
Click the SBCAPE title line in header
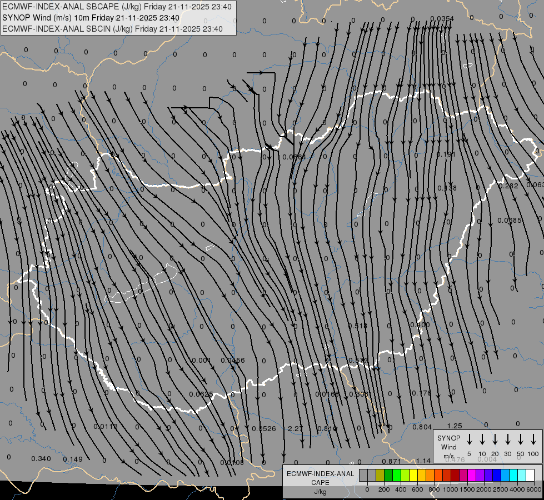(x=117, y=7)
